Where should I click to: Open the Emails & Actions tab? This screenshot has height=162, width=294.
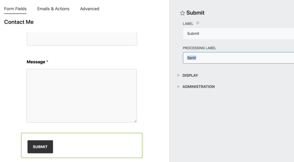pos(53,9)
